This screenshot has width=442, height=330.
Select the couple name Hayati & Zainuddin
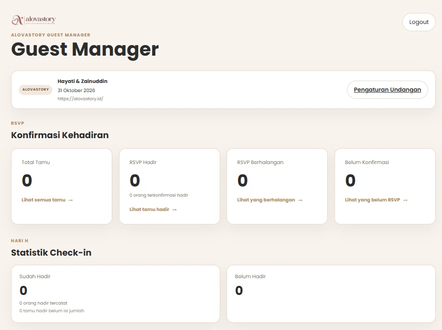(83, 81)
